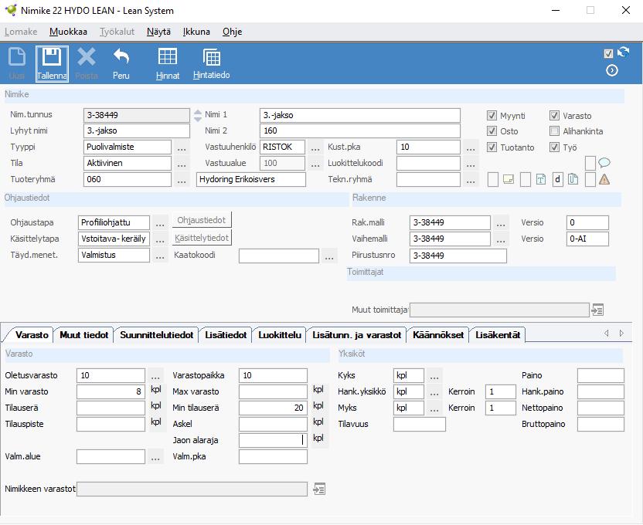Click the Käsittelytiedot button
The image size is (643, 525).
click(x=202, y=238)
